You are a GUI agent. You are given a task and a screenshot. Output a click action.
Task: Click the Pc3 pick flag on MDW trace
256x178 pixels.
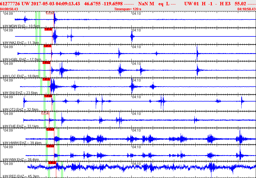click(50, 13)
